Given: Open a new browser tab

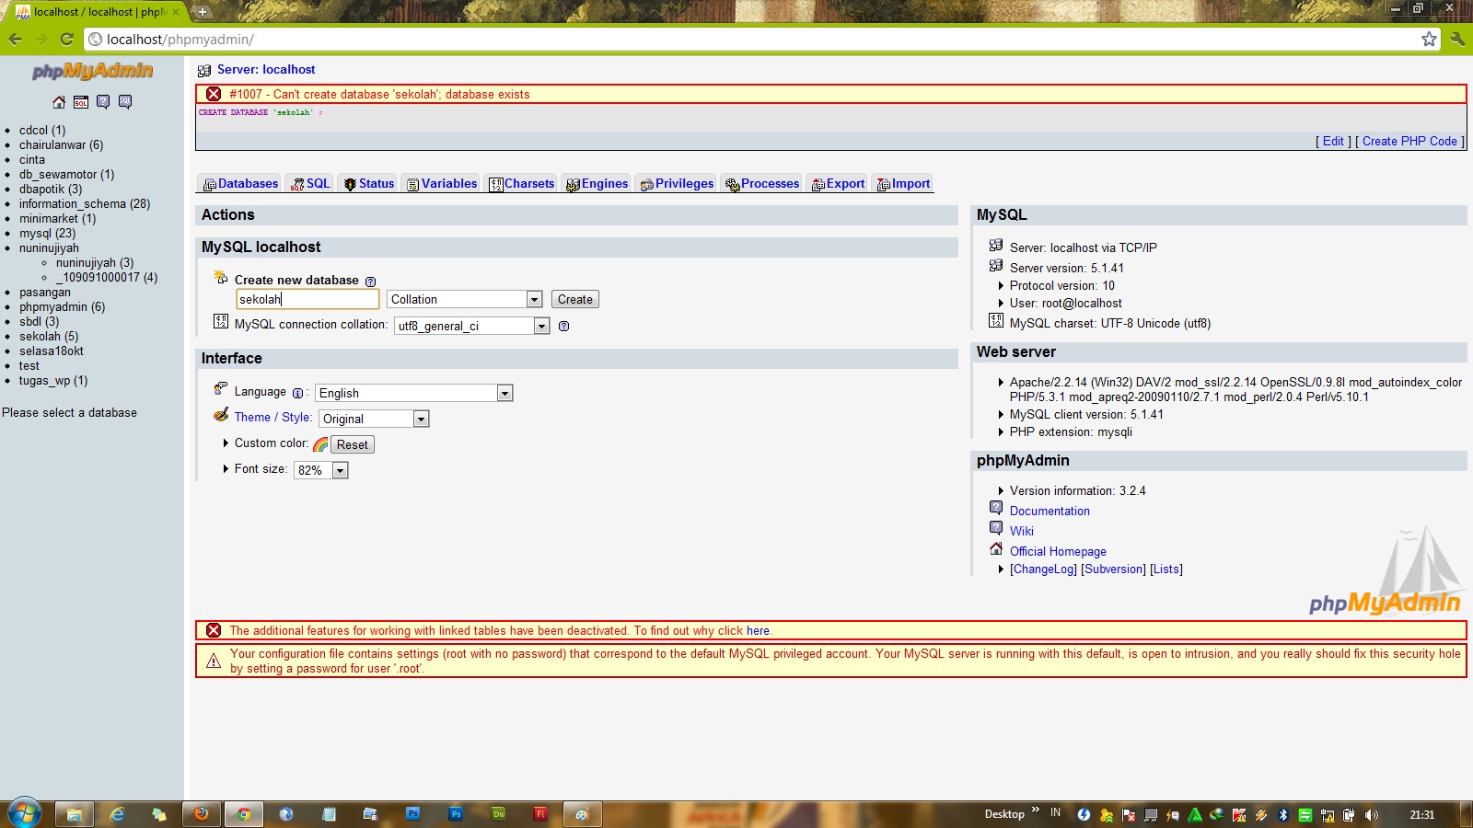Looking at the screenshot, I should 203,12.
